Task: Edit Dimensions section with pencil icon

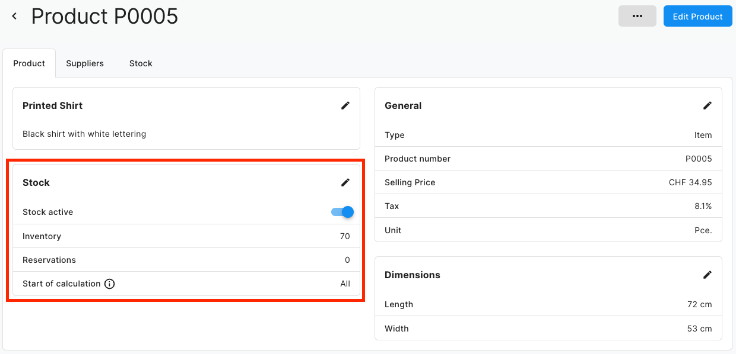Action: point(708,275)
